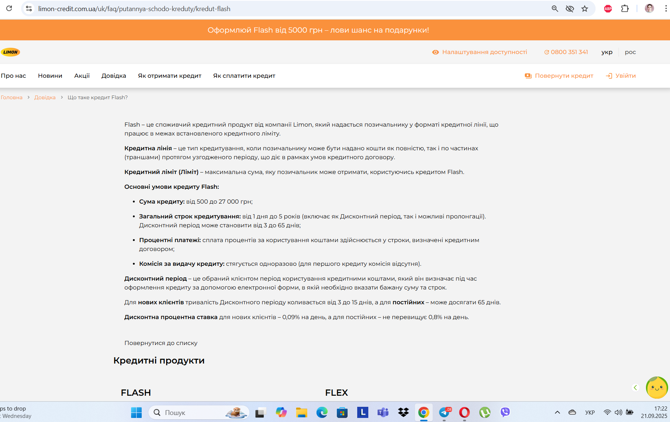
Task: Open Microsoft Store from taskbar
Action: (x=342, y=412)
